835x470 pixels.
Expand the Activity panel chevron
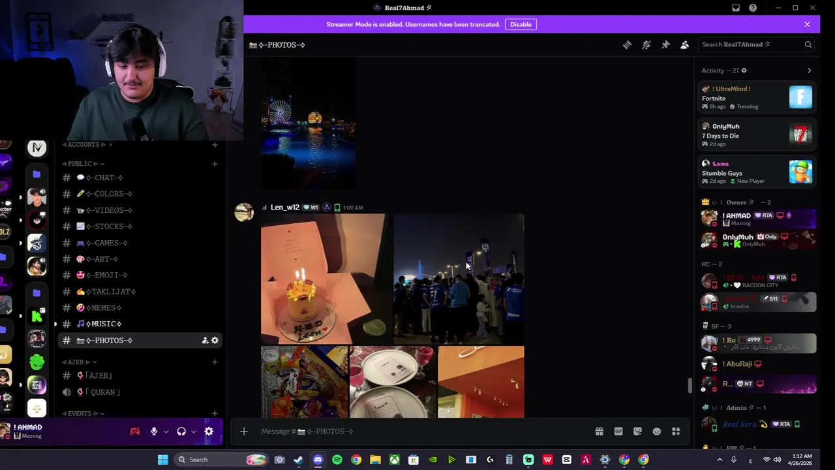click(x=809, y=70)
